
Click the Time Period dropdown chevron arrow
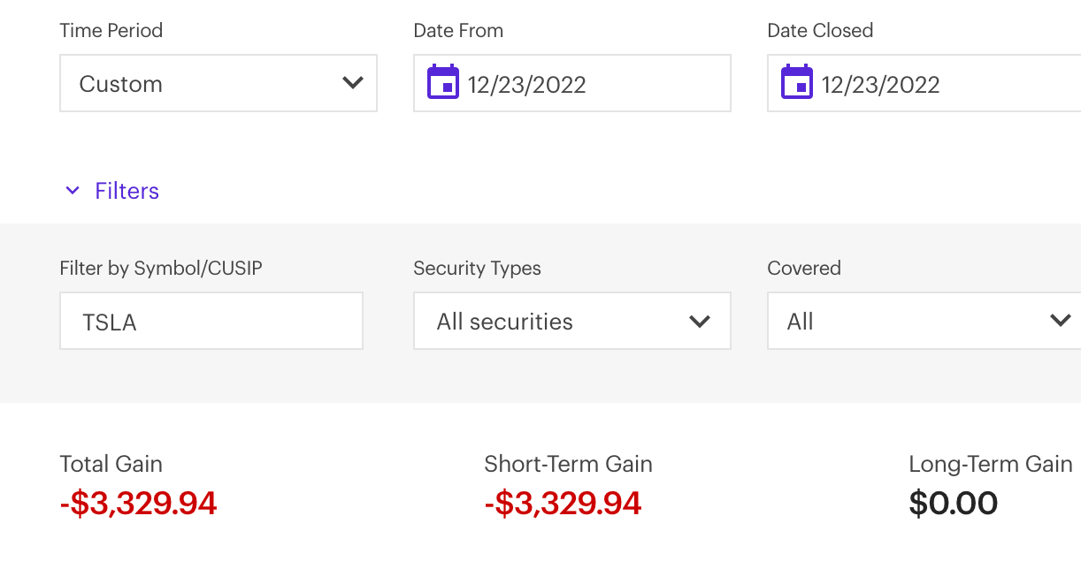pyautogui.click(x=353, y=83)
